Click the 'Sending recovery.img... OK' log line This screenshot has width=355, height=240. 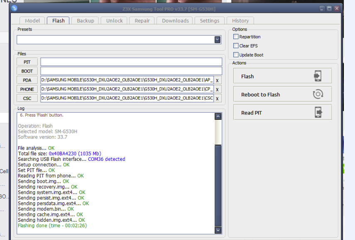pos(48,187)
